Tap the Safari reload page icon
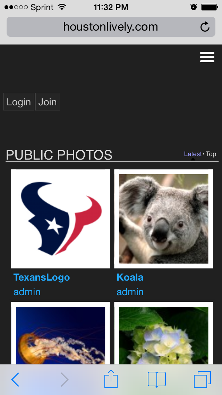Viewport: 222px width, 395px height. point(205,27)
